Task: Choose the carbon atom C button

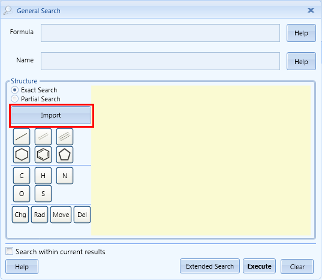Action: coord(22,176)
